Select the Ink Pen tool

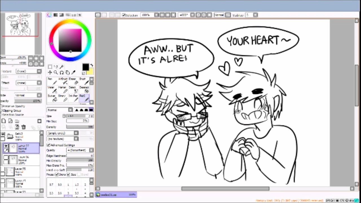click(73, 98)
